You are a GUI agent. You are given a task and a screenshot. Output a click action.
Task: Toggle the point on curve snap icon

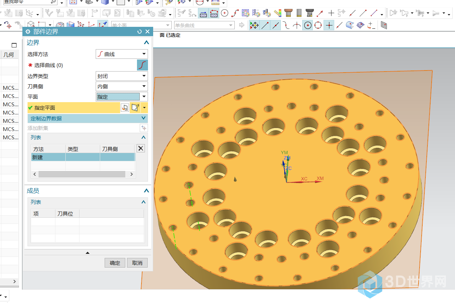[x=339, y=25]
